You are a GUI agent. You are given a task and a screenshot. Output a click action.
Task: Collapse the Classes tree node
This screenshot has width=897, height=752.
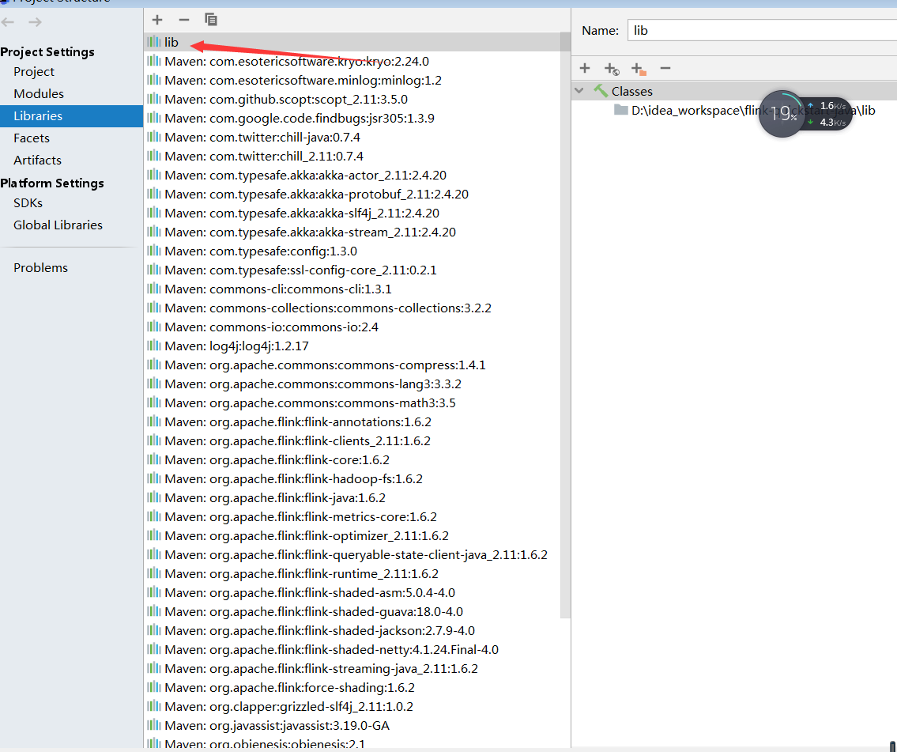pos(579,90)
